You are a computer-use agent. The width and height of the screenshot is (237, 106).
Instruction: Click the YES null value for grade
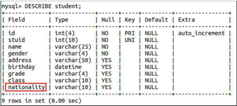pos(106,74)
